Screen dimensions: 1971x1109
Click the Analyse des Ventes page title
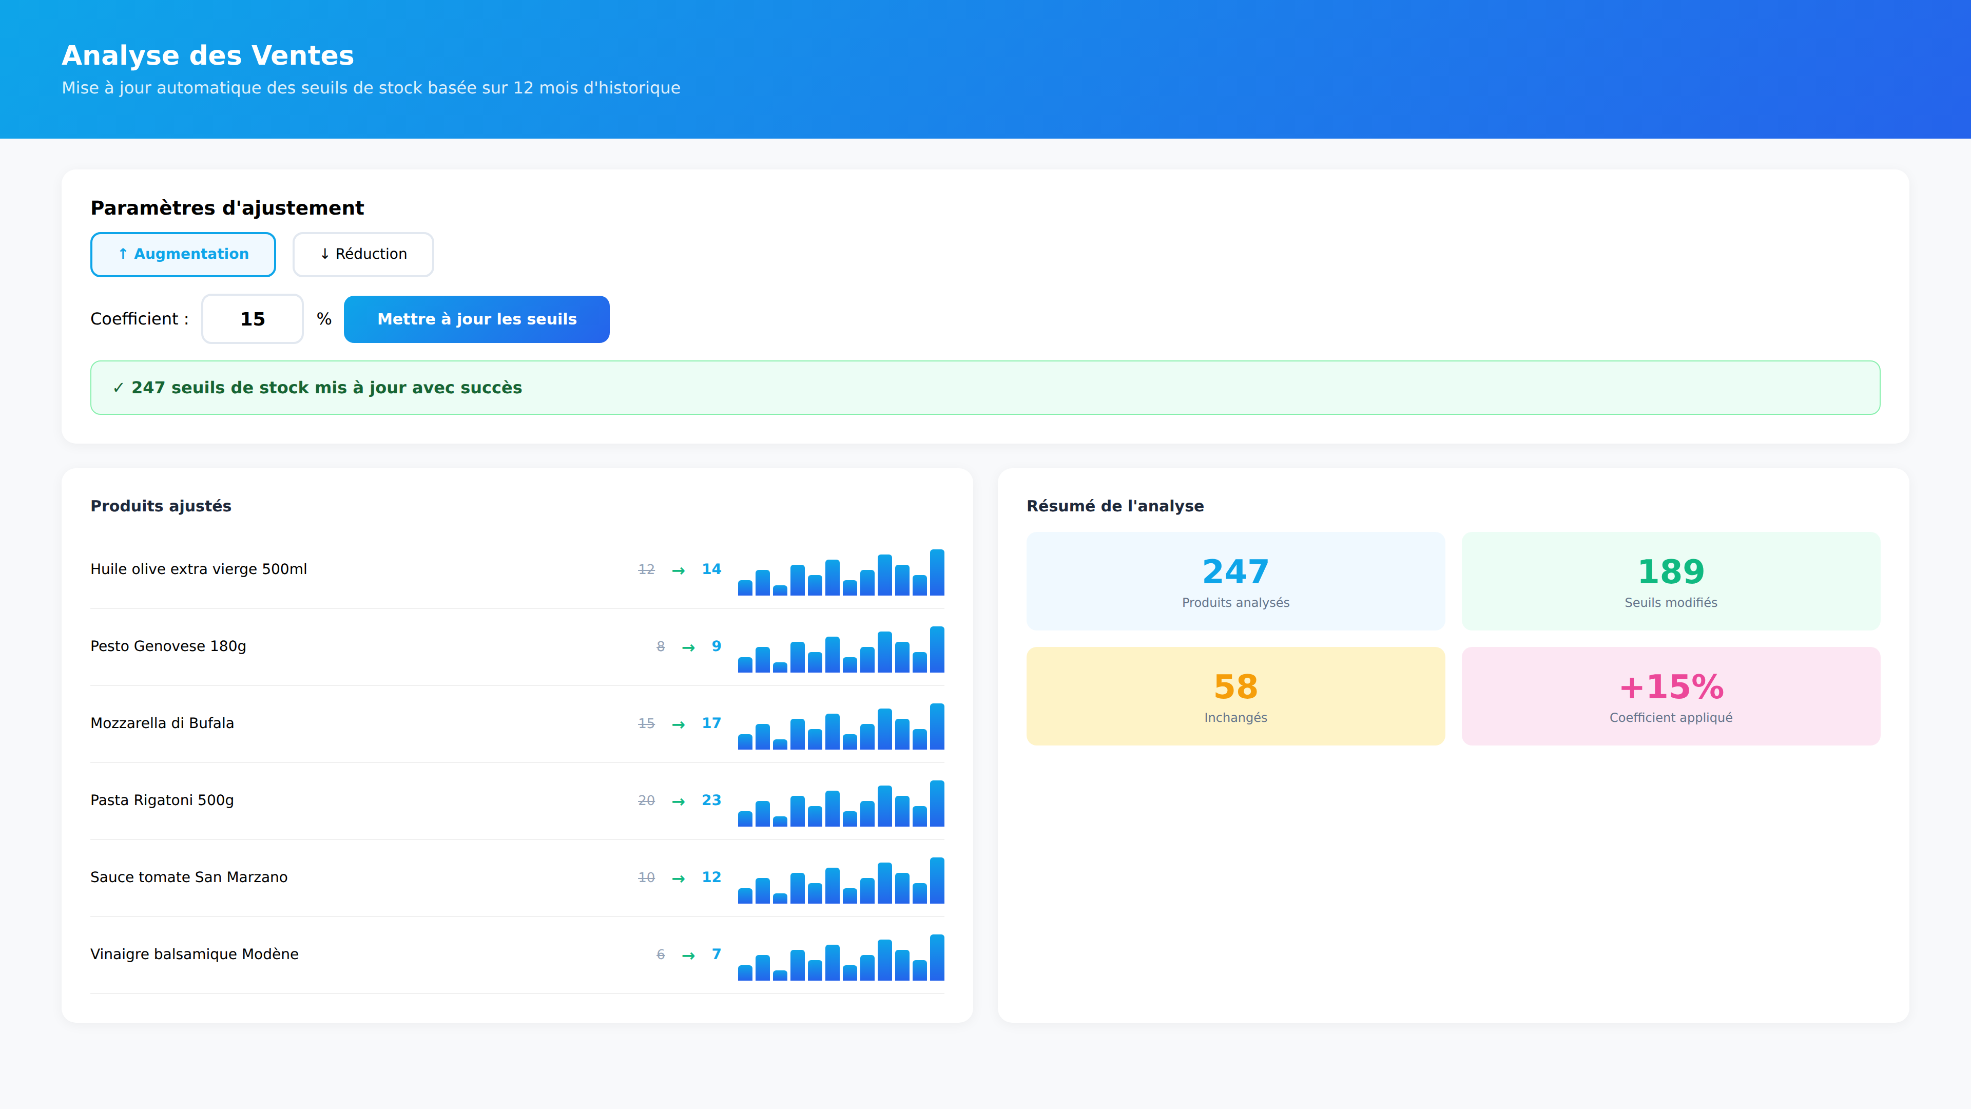coord(207,56)
